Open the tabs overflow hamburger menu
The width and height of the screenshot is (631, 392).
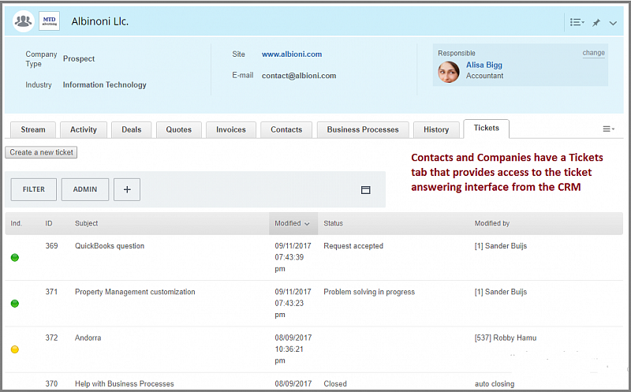[608, 129]
